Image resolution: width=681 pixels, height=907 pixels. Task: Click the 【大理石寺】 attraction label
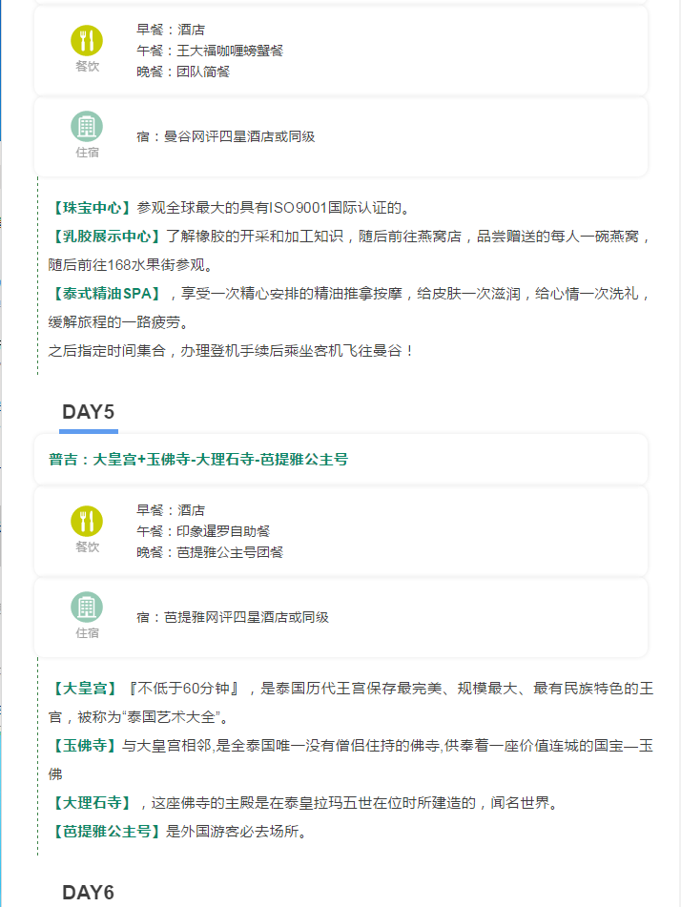click(x=92, y=802)
